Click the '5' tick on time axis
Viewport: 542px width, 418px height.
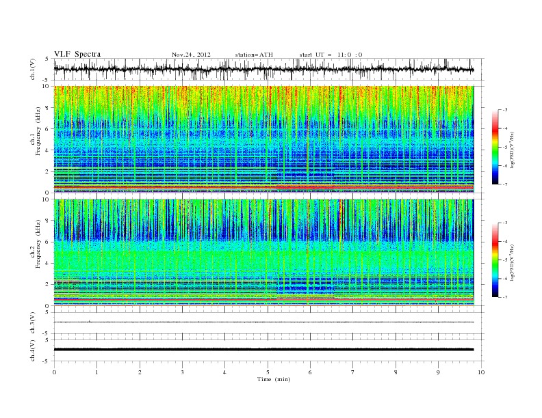[x=268, y=372]
